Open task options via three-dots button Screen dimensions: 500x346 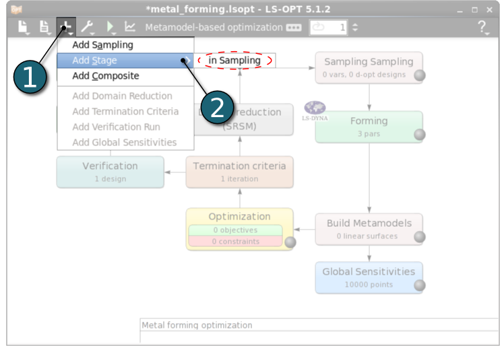click(x=293, y=28)
